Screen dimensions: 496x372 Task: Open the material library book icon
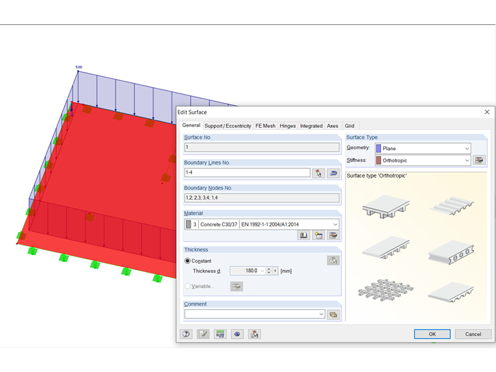(303, 236)
